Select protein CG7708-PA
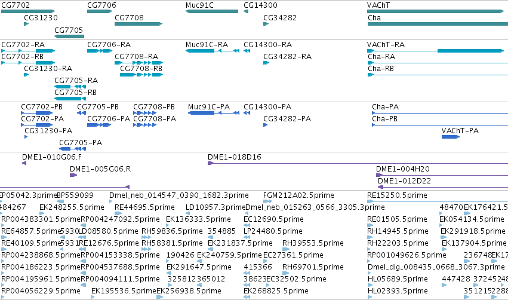The image size is (508, 300). click(145, 125)
